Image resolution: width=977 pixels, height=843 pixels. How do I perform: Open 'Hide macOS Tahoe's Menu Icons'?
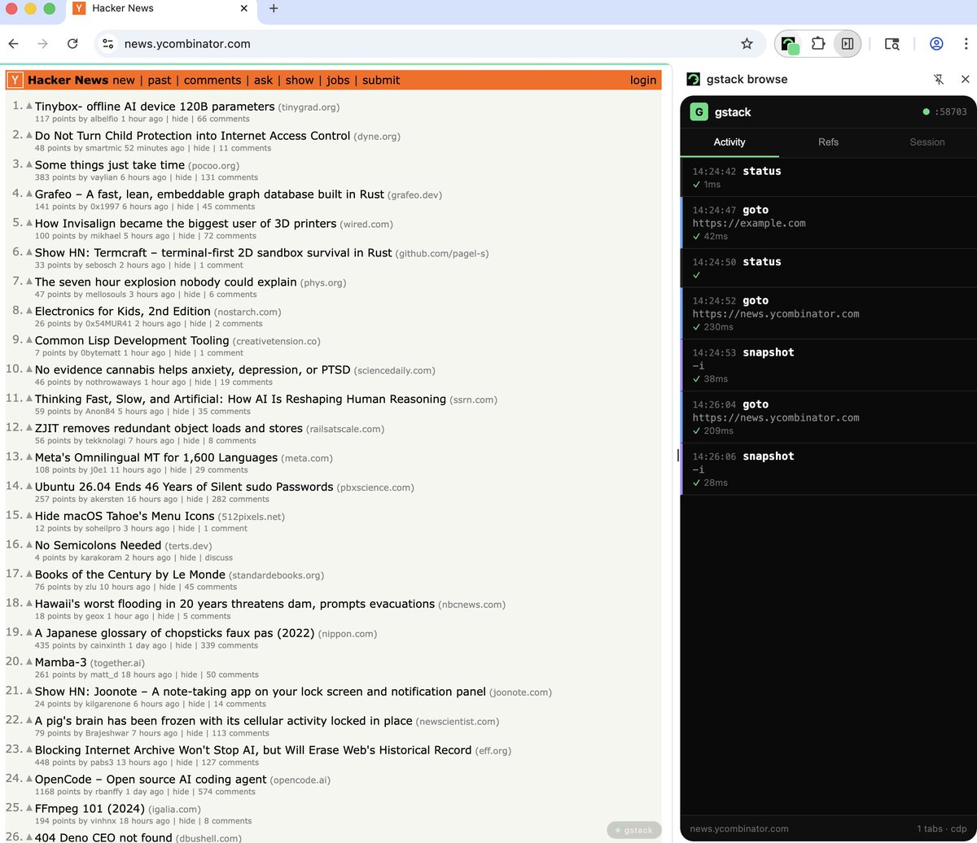click(x=125, y=516)
